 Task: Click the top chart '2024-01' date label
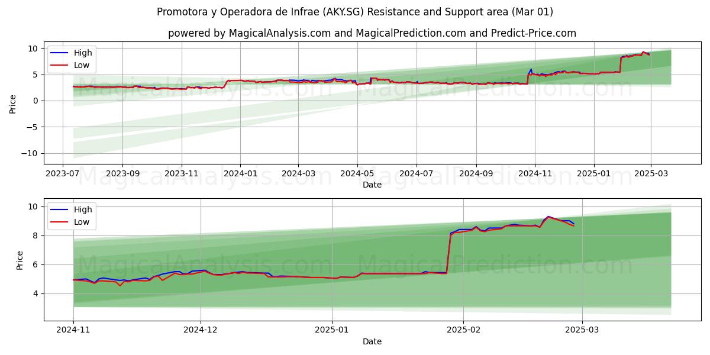click(x=240, y=173)
